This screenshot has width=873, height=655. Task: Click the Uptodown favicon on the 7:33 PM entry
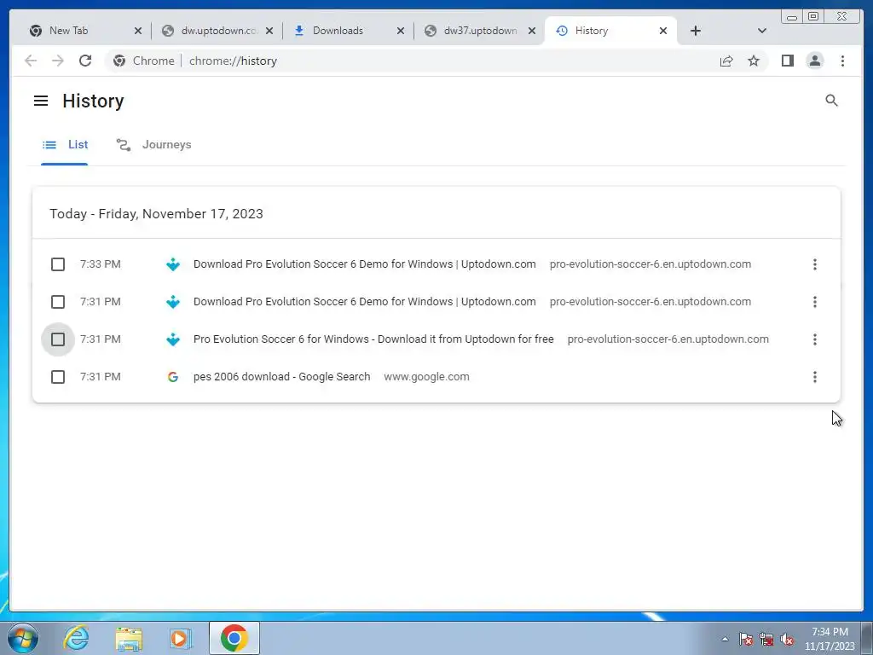click(x=172, y=264)
